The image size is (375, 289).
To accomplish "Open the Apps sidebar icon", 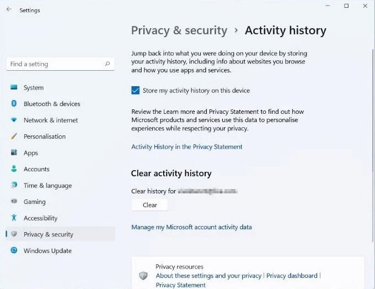I will tap(14, 153).
